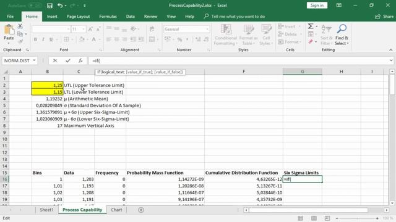This screenshot has height=222, width=396.
Task: Click the Format Painter brush icon
Action: 20,41
